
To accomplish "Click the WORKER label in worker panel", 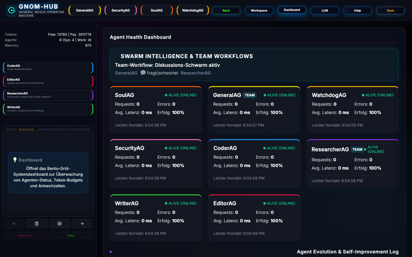I will coord(26,130).
